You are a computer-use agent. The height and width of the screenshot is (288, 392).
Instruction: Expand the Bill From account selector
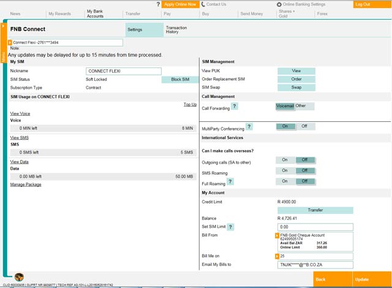277,235
